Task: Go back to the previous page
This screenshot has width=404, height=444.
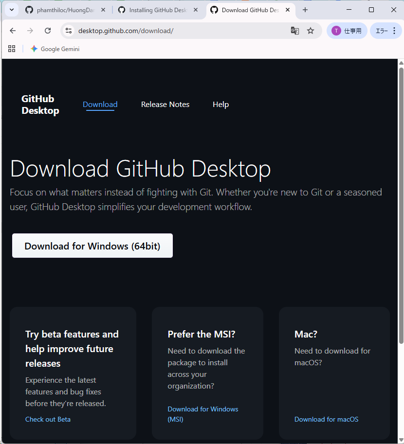Action: tap(13, 31)
